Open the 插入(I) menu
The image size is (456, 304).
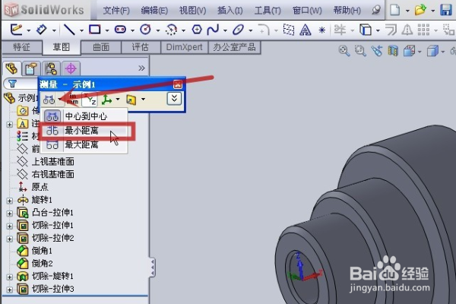230,11
